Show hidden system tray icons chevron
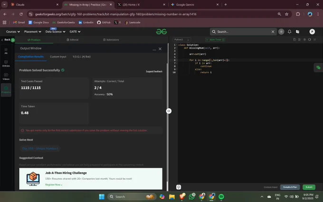This screenshot has width=323, height=202. click(x=262, y=197)
